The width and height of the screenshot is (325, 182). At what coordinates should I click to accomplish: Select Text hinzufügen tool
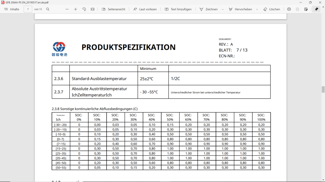pyautogui.click(x=178, y=9)
